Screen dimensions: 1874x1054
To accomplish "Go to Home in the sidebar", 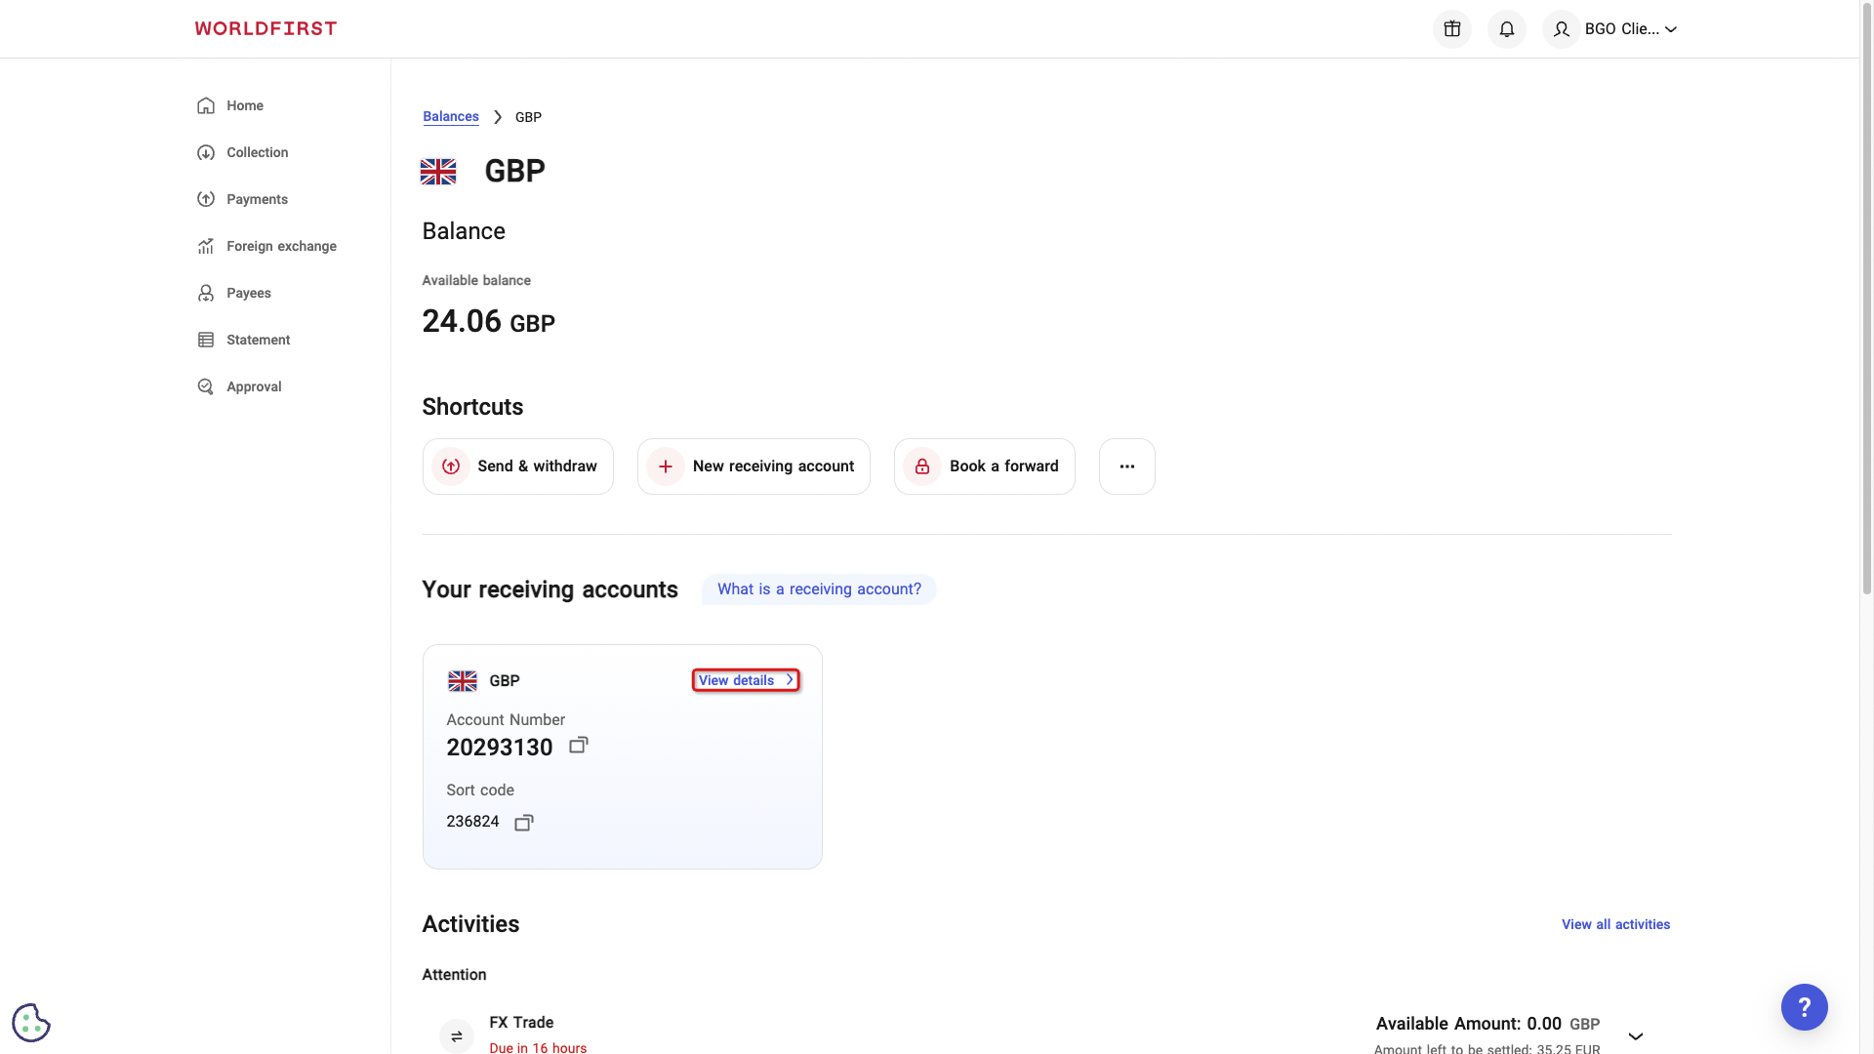I will (x=244, y=105).
